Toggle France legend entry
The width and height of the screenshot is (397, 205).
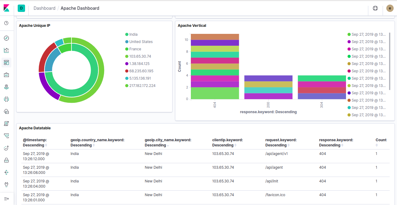[133, 49]
